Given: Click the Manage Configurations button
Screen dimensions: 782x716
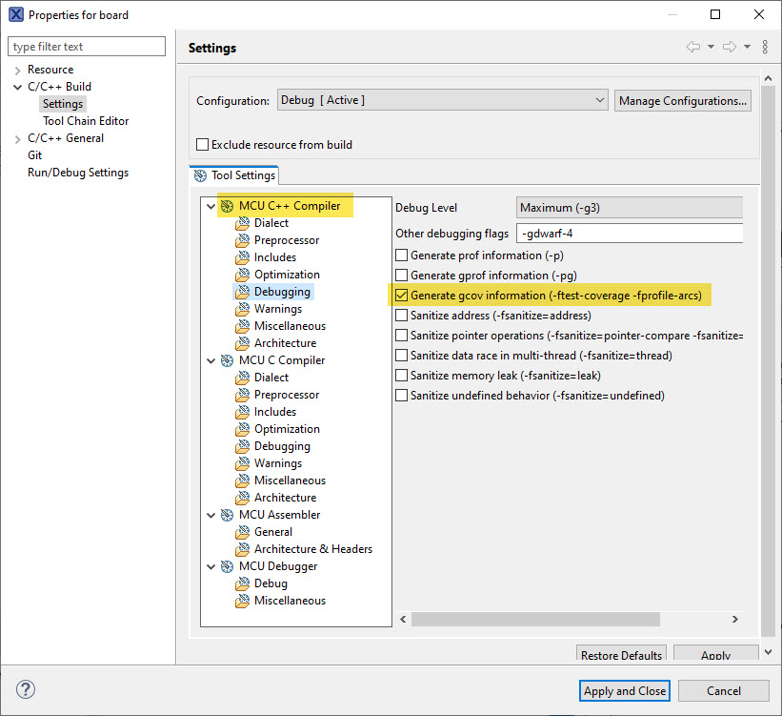Looking at the screenshot, I should [x=682, y=100].
